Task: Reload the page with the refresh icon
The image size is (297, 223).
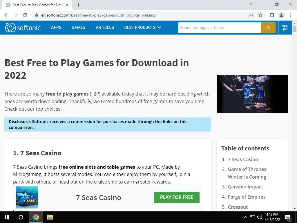Action: coord(25,15)
